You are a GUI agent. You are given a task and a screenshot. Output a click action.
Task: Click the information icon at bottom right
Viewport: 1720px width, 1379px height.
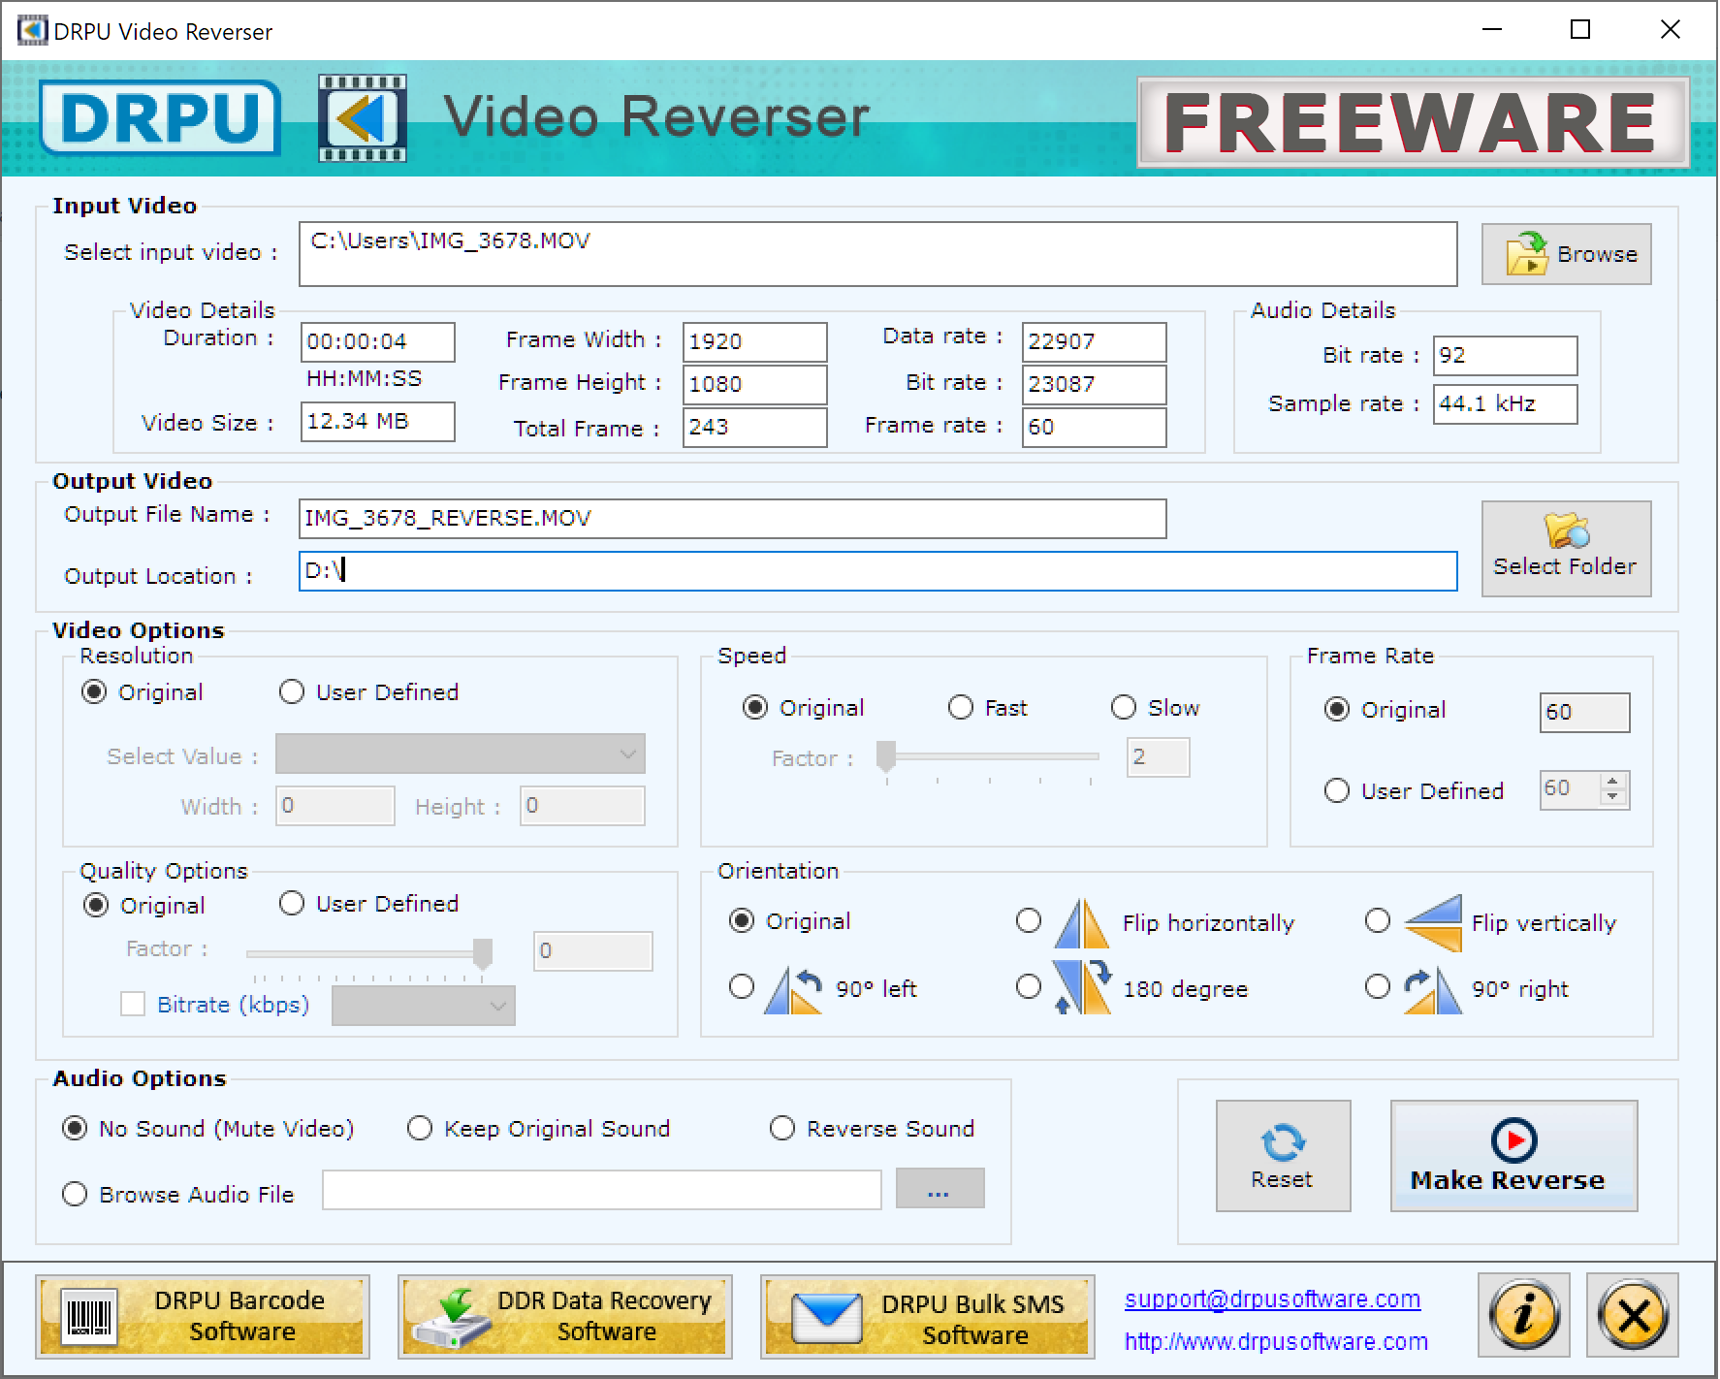1523,1316
